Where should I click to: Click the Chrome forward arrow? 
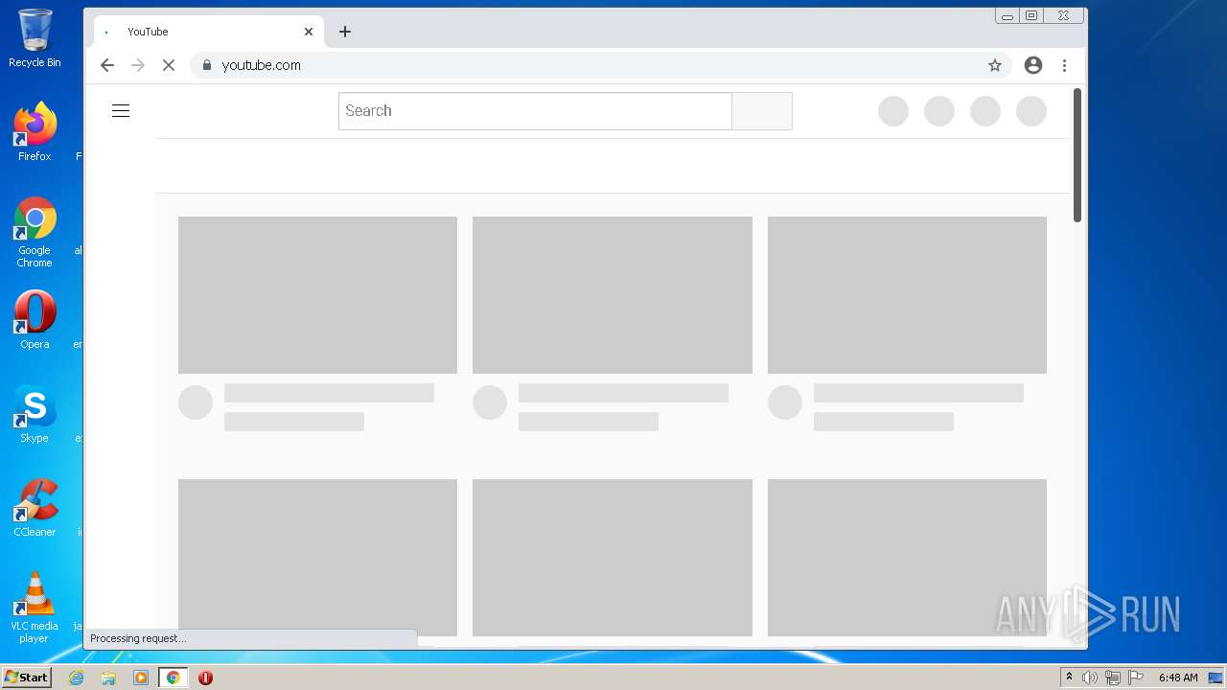coord(138,65)
